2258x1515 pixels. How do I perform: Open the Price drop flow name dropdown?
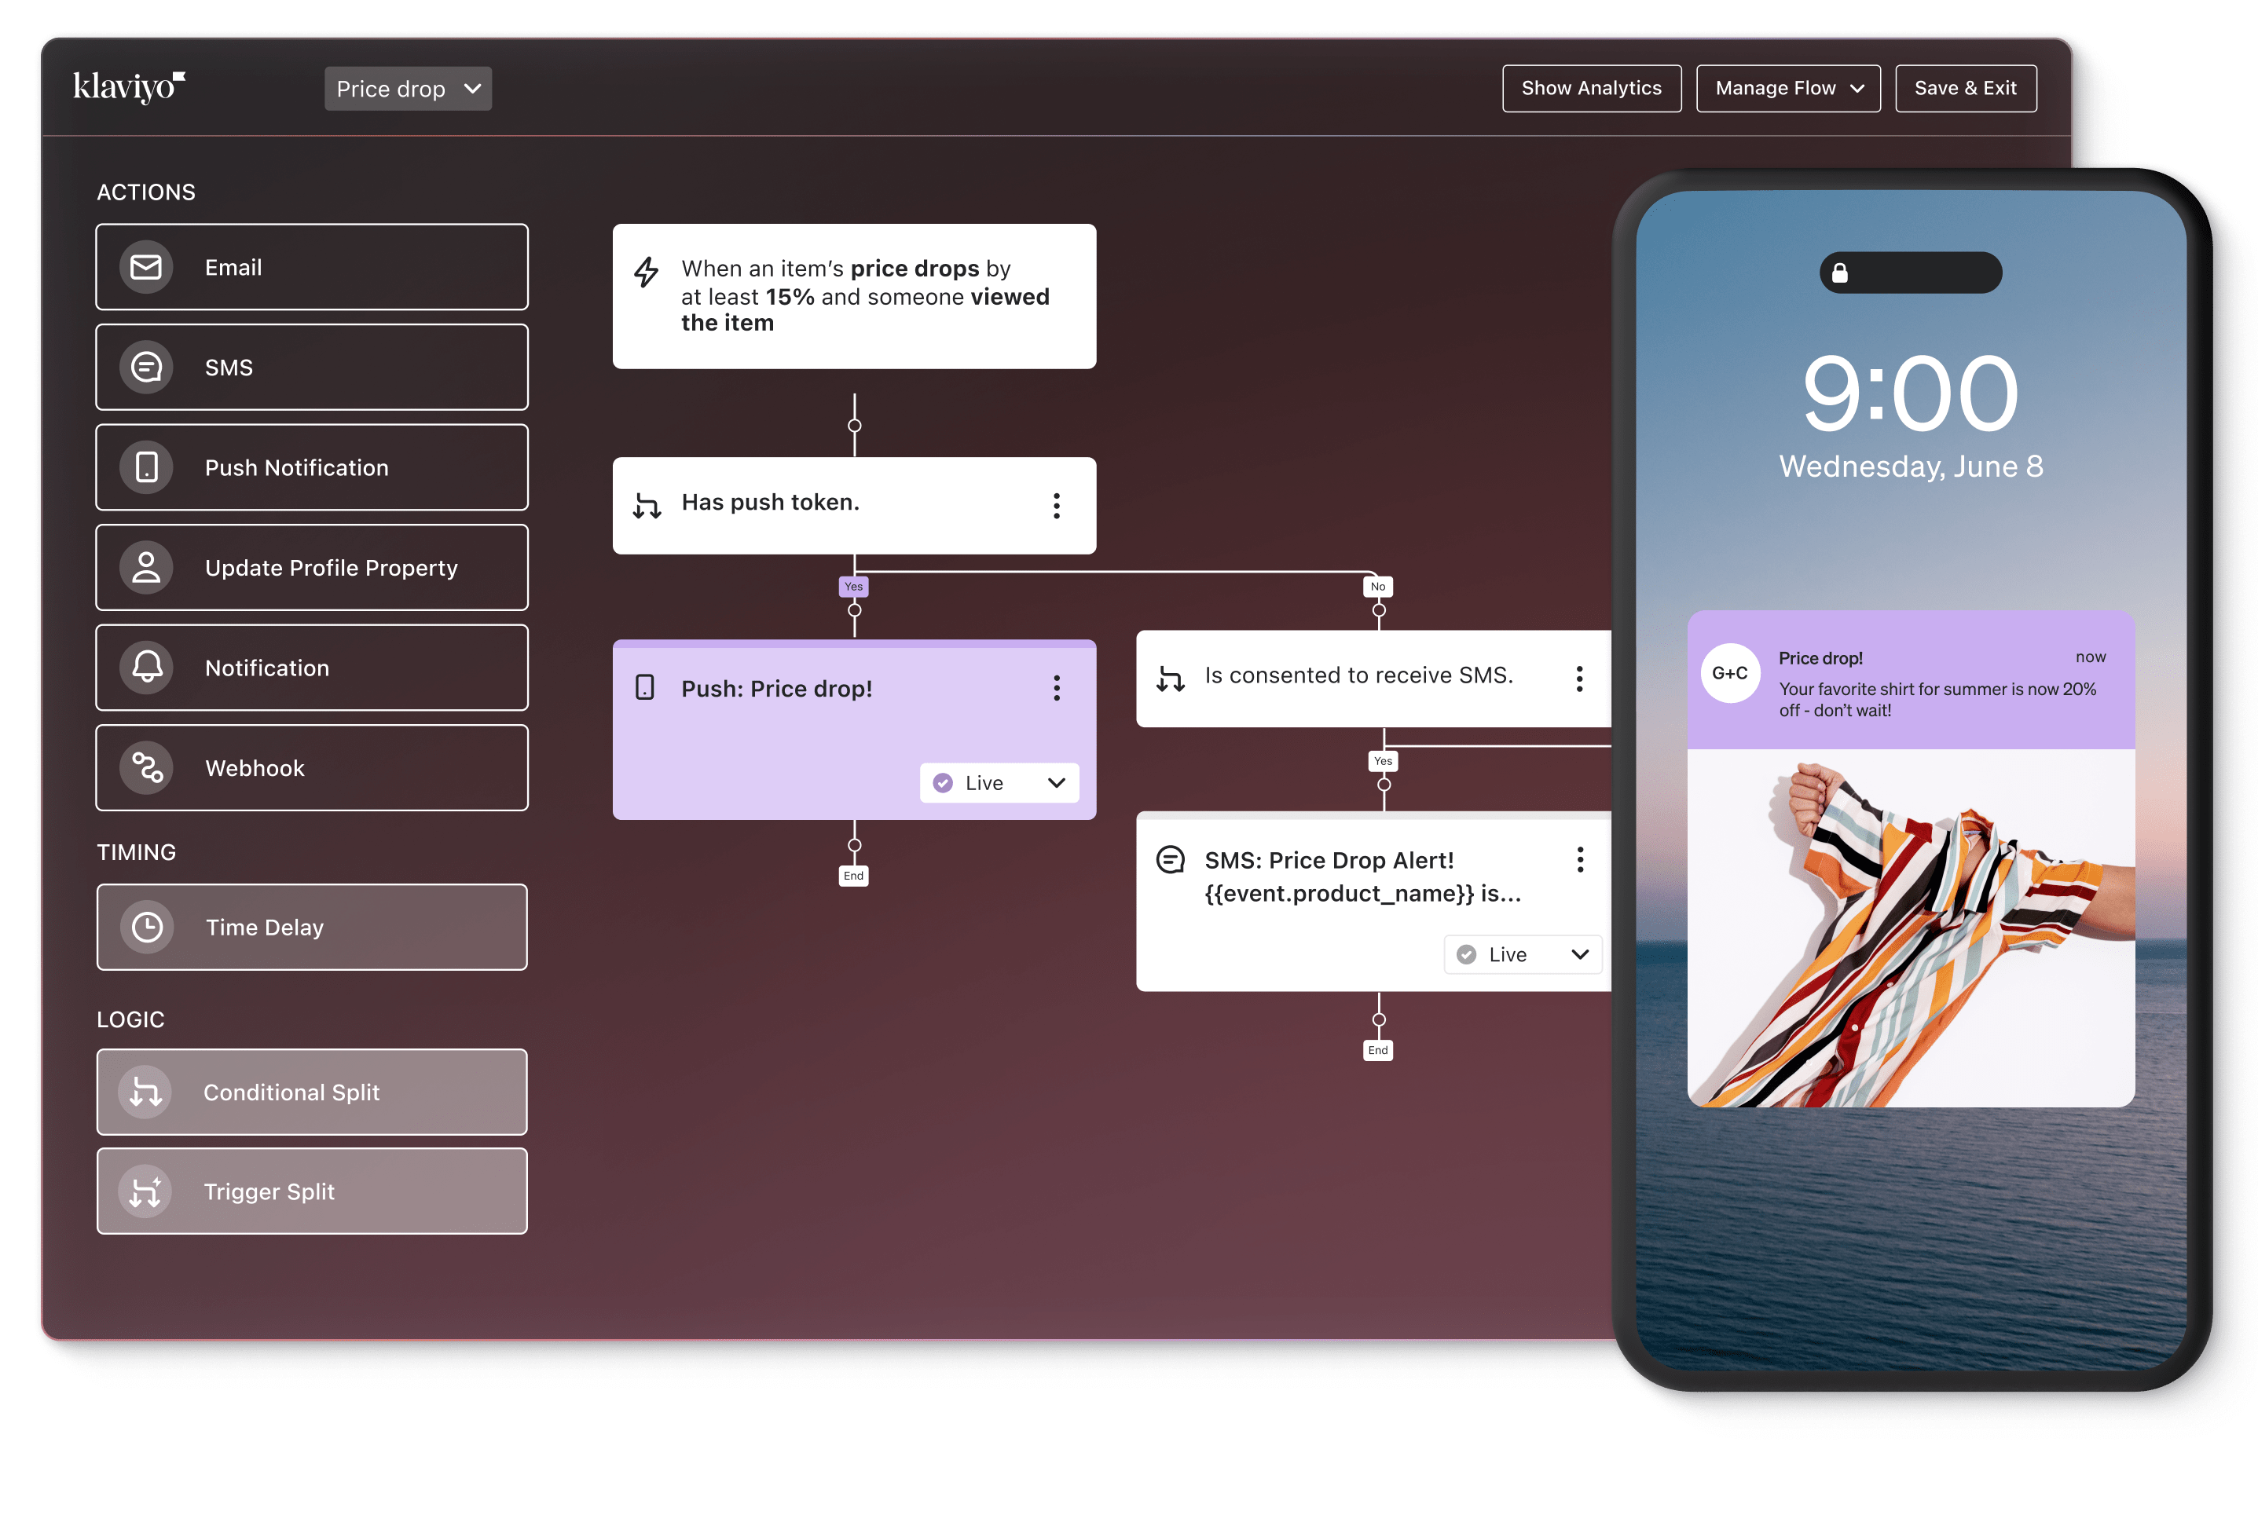(x=408, y=88)
